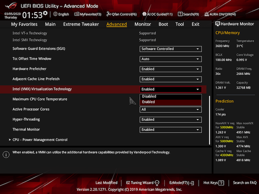Click the 03/05/2020 date text

click(13, 14)
